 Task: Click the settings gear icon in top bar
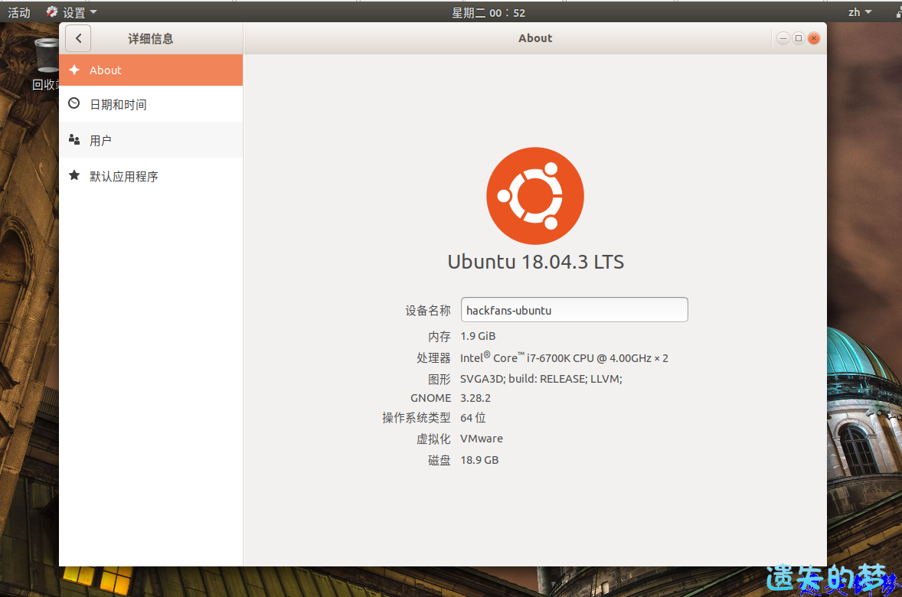52,12
